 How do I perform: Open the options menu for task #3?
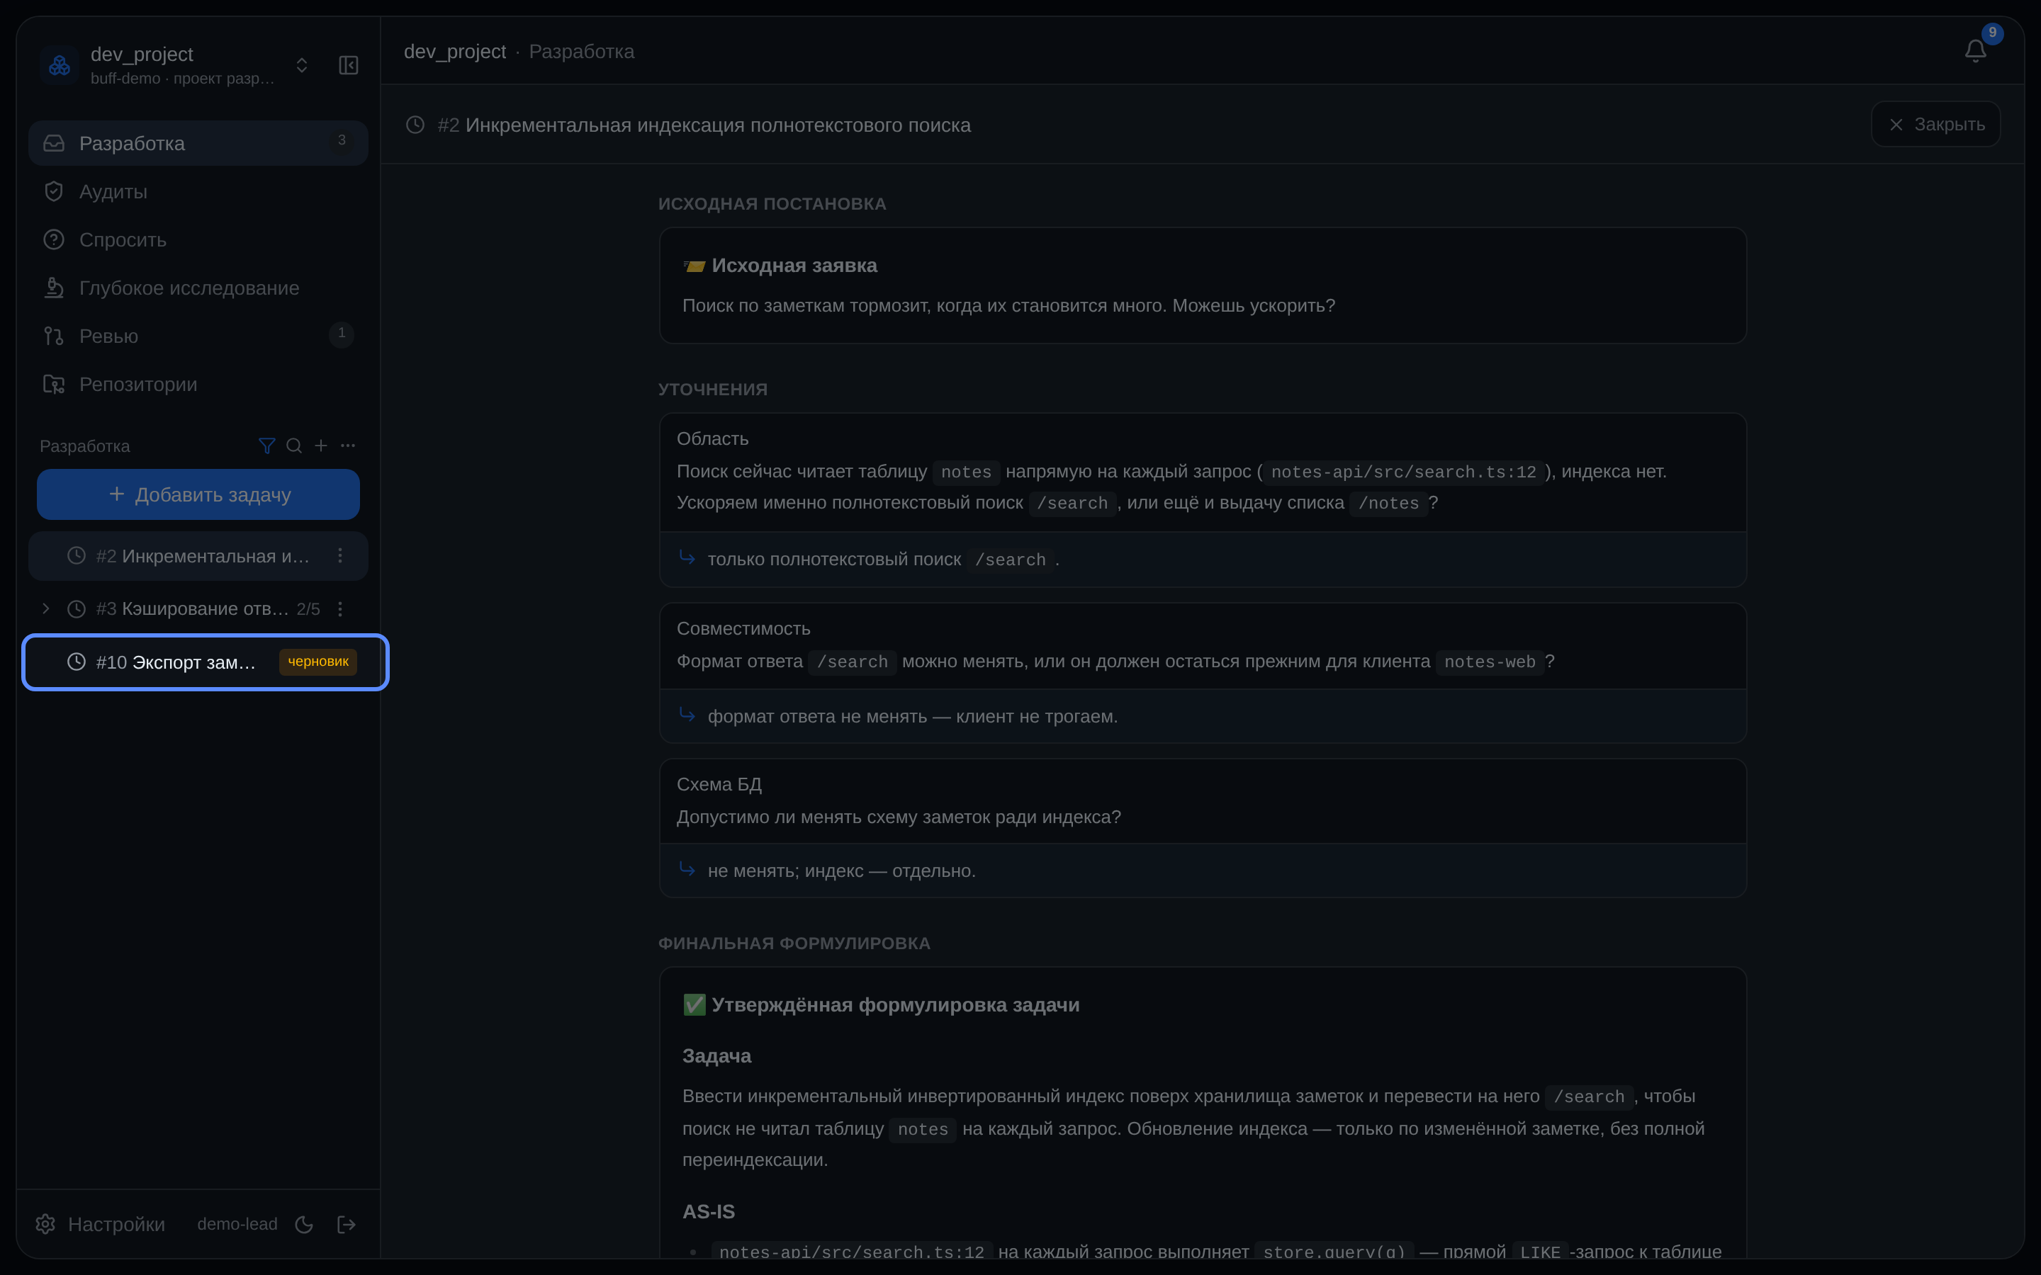(340, 609)
